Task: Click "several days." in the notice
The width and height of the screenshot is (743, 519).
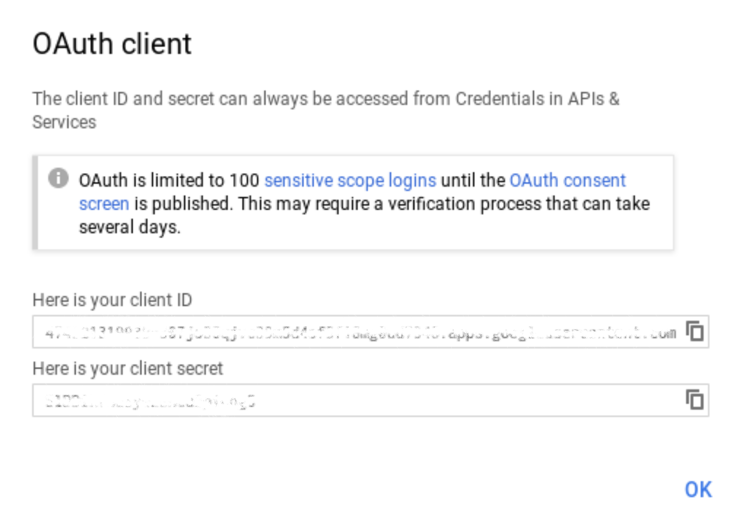Action: [130, 227]
